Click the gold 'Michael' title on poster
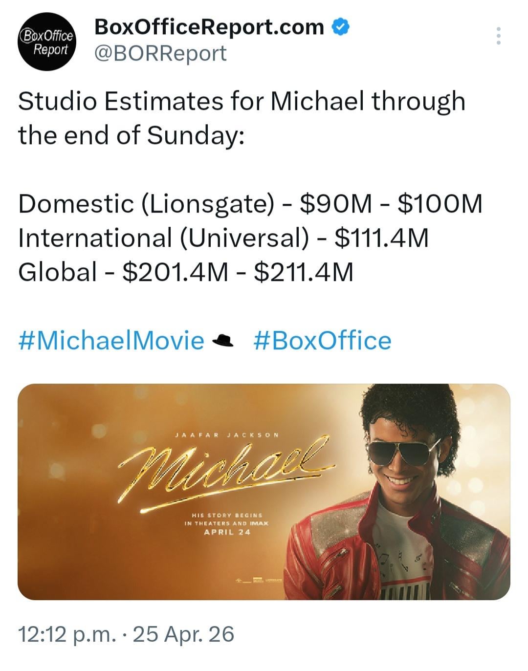528x671 pixels. pyautogui.click(x=224, y=469)
